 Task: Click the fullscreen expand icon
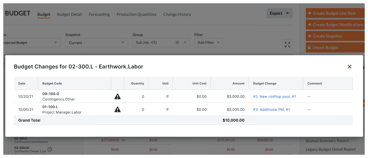(x=287, y=45)
